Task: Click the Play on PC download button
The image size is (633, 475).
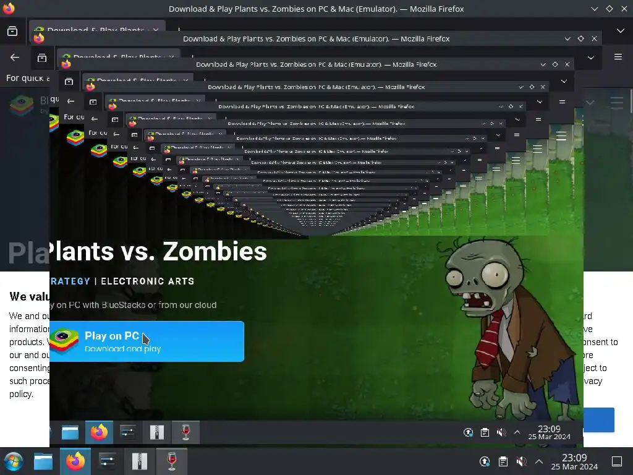Action: [x=147, y=341]
